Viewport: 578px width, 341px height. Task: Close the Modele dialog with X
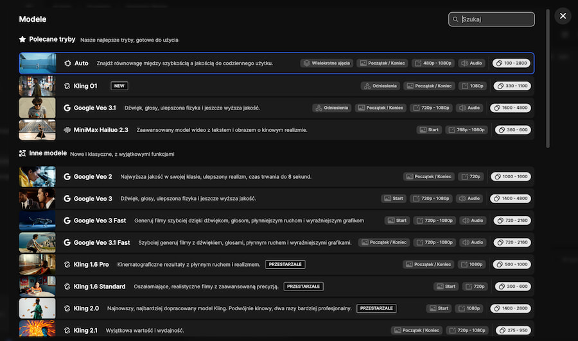point(563,16)
